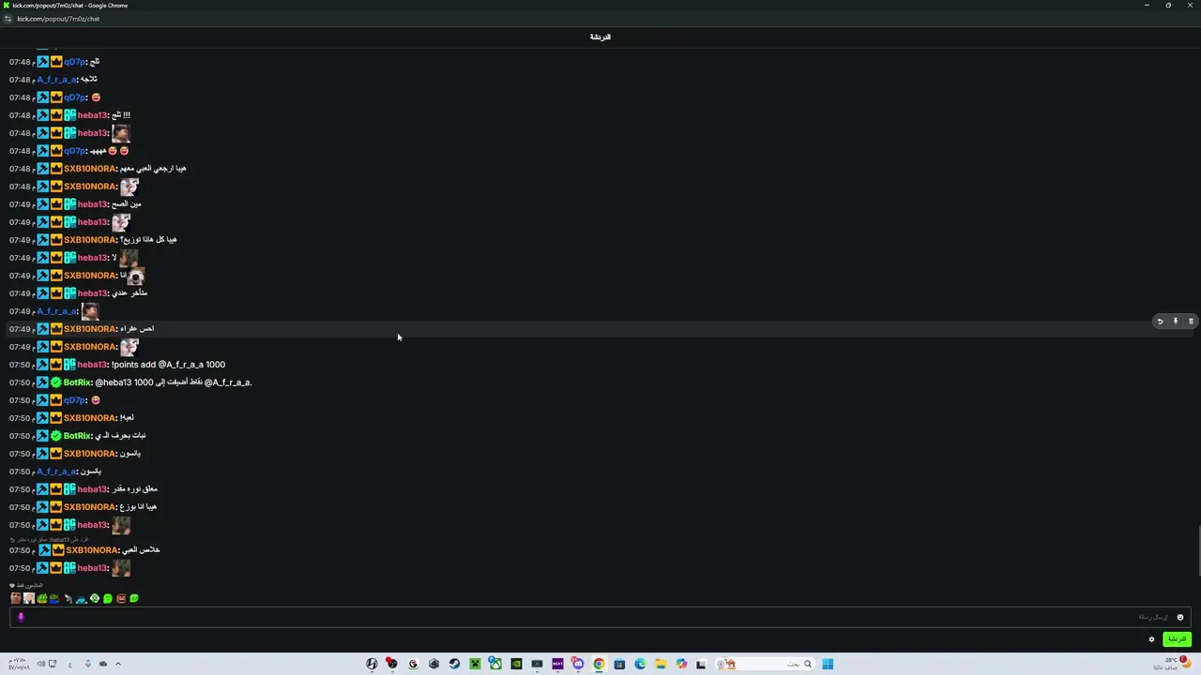Click the moderator badge on heba13's last message
The width and height of the screenshot is (1201, 675).
[43, 568]
